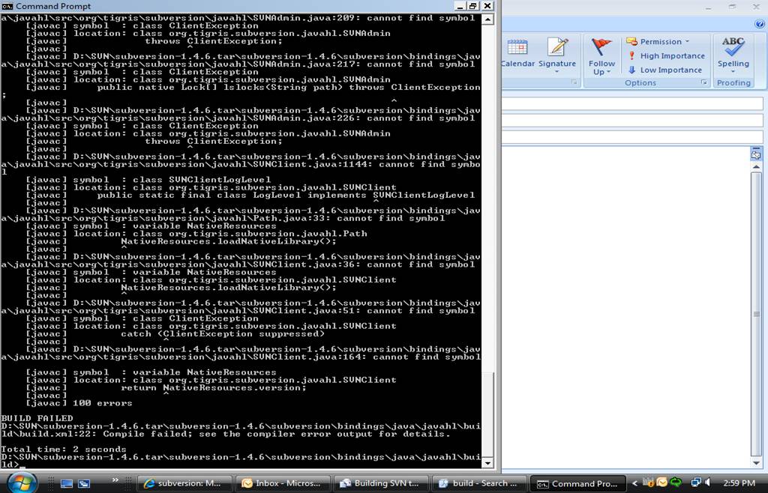Toggle High Importance for the message

(667, 55)
